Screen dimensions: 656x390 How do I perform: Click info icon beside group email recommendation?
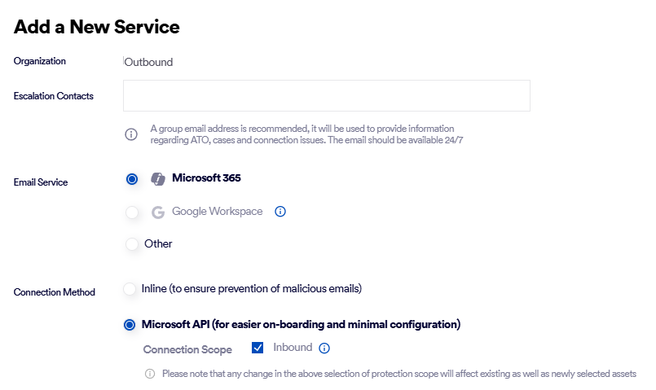point(131,134)
